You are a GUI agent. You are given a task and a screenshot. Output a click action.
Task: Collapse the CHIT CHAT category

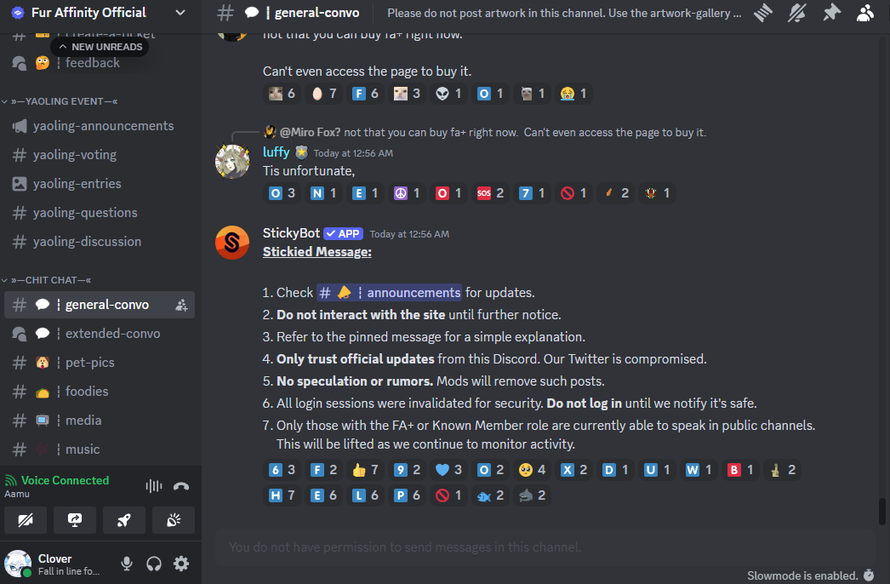pos(47,280)
